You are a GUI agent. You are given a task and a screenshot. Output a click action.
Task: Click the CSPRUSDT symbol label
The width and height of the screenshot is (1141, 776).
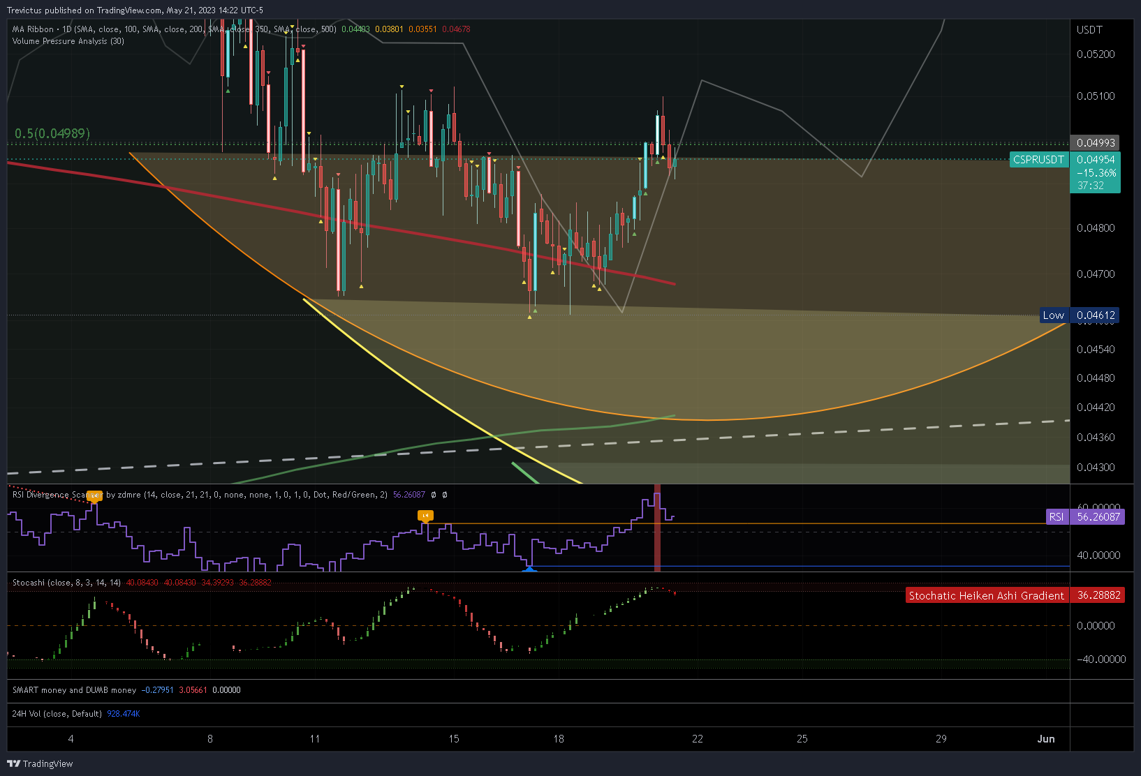pyautogui.click(x=1038, y=160)
